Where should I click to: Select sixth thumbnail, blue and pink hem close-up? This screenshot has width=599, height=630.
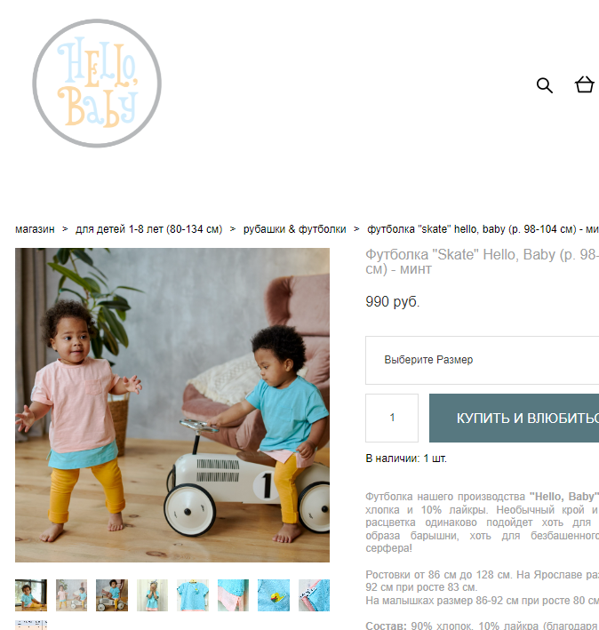(x=233, y=595)
